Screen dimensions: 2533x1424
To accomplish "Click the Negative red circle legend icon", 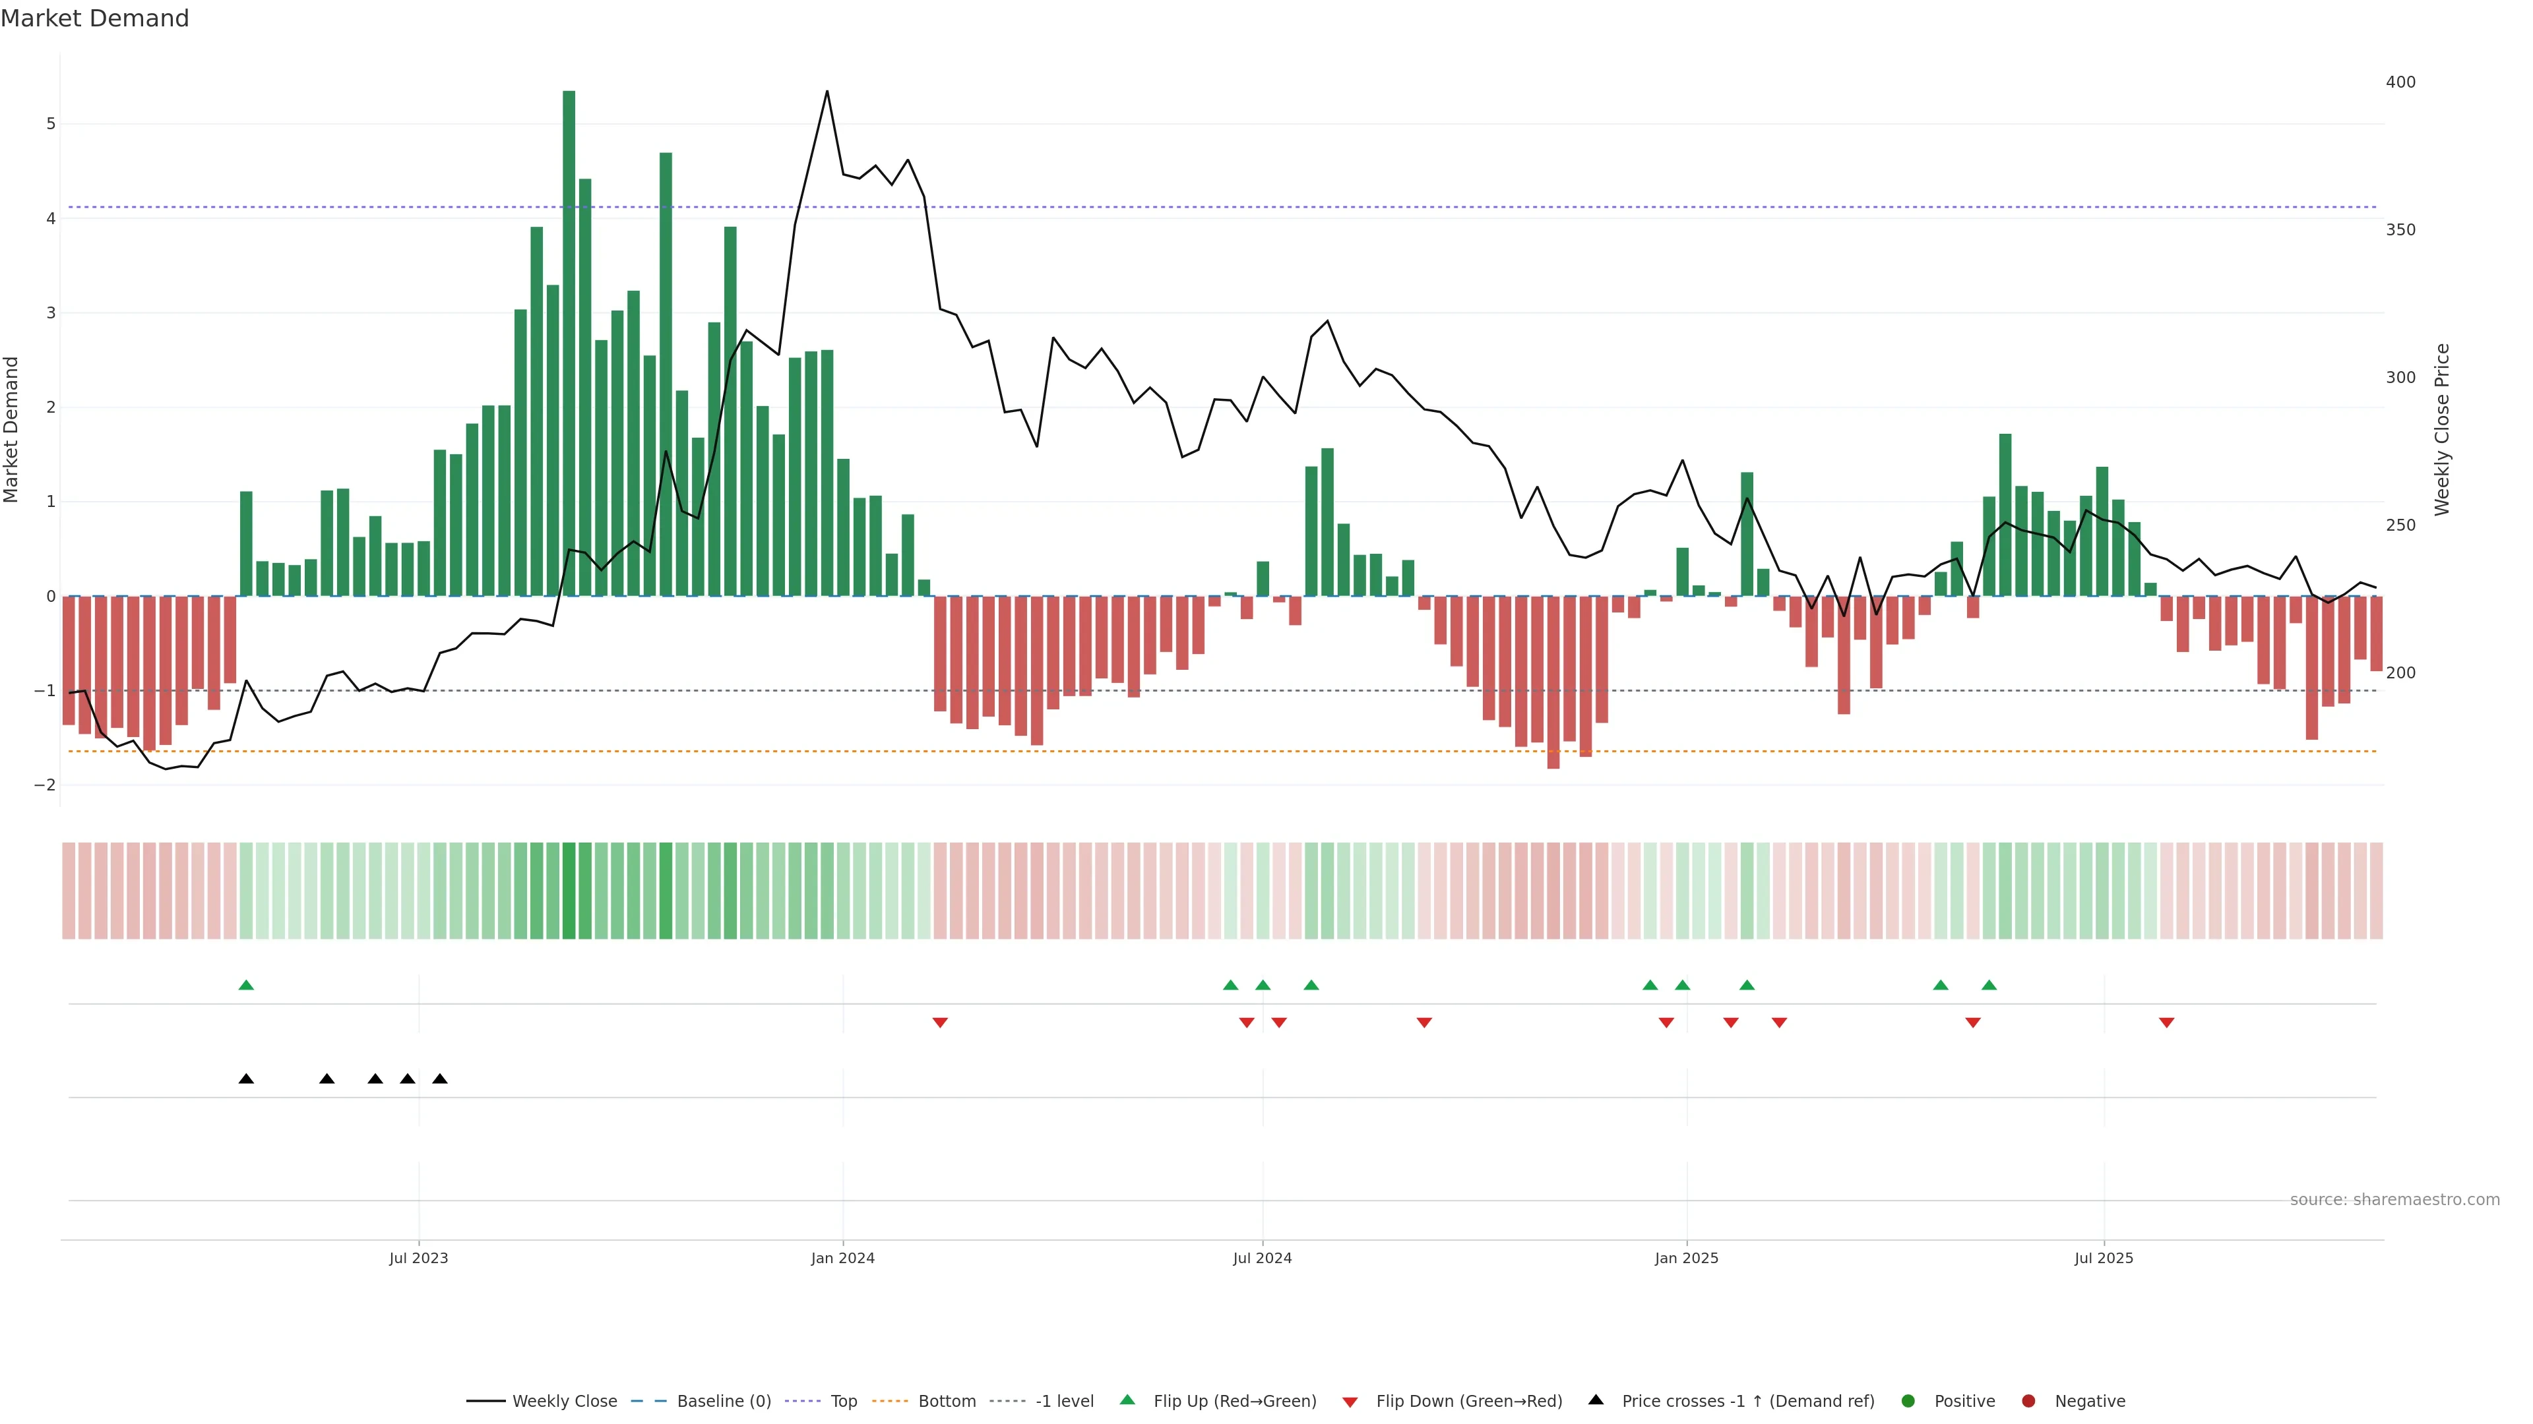I will [2028, 1402].
